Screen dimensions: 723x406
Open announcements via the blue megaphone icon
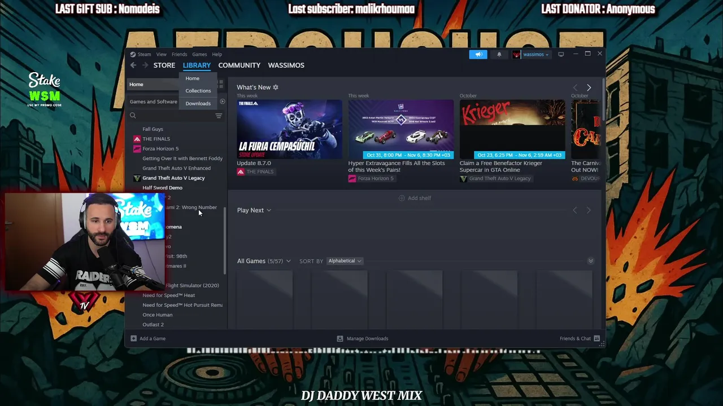coord(478,54)
